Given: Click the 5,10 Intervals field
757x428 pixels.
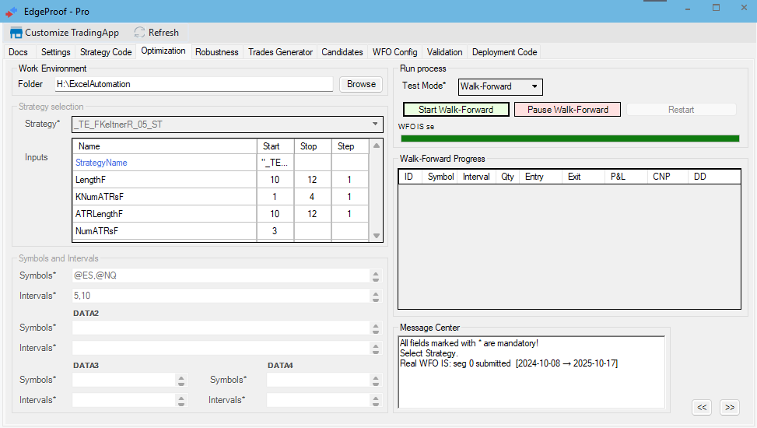Looking at the screenshot, I should 221,296.
